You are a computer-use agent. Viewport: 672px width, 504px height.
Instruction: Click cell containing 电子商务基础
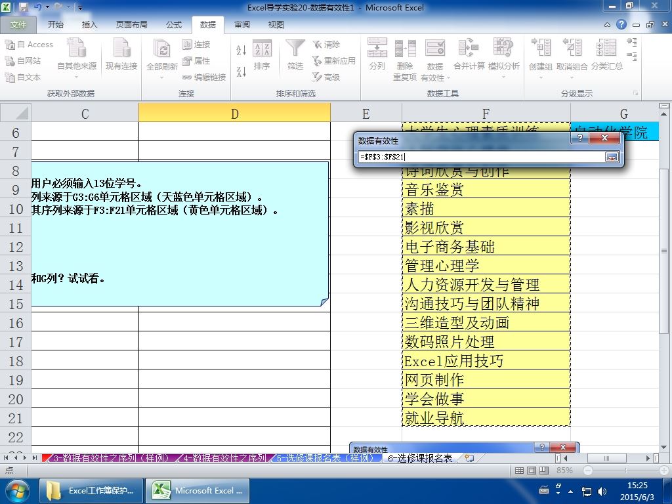pos(486,247)
